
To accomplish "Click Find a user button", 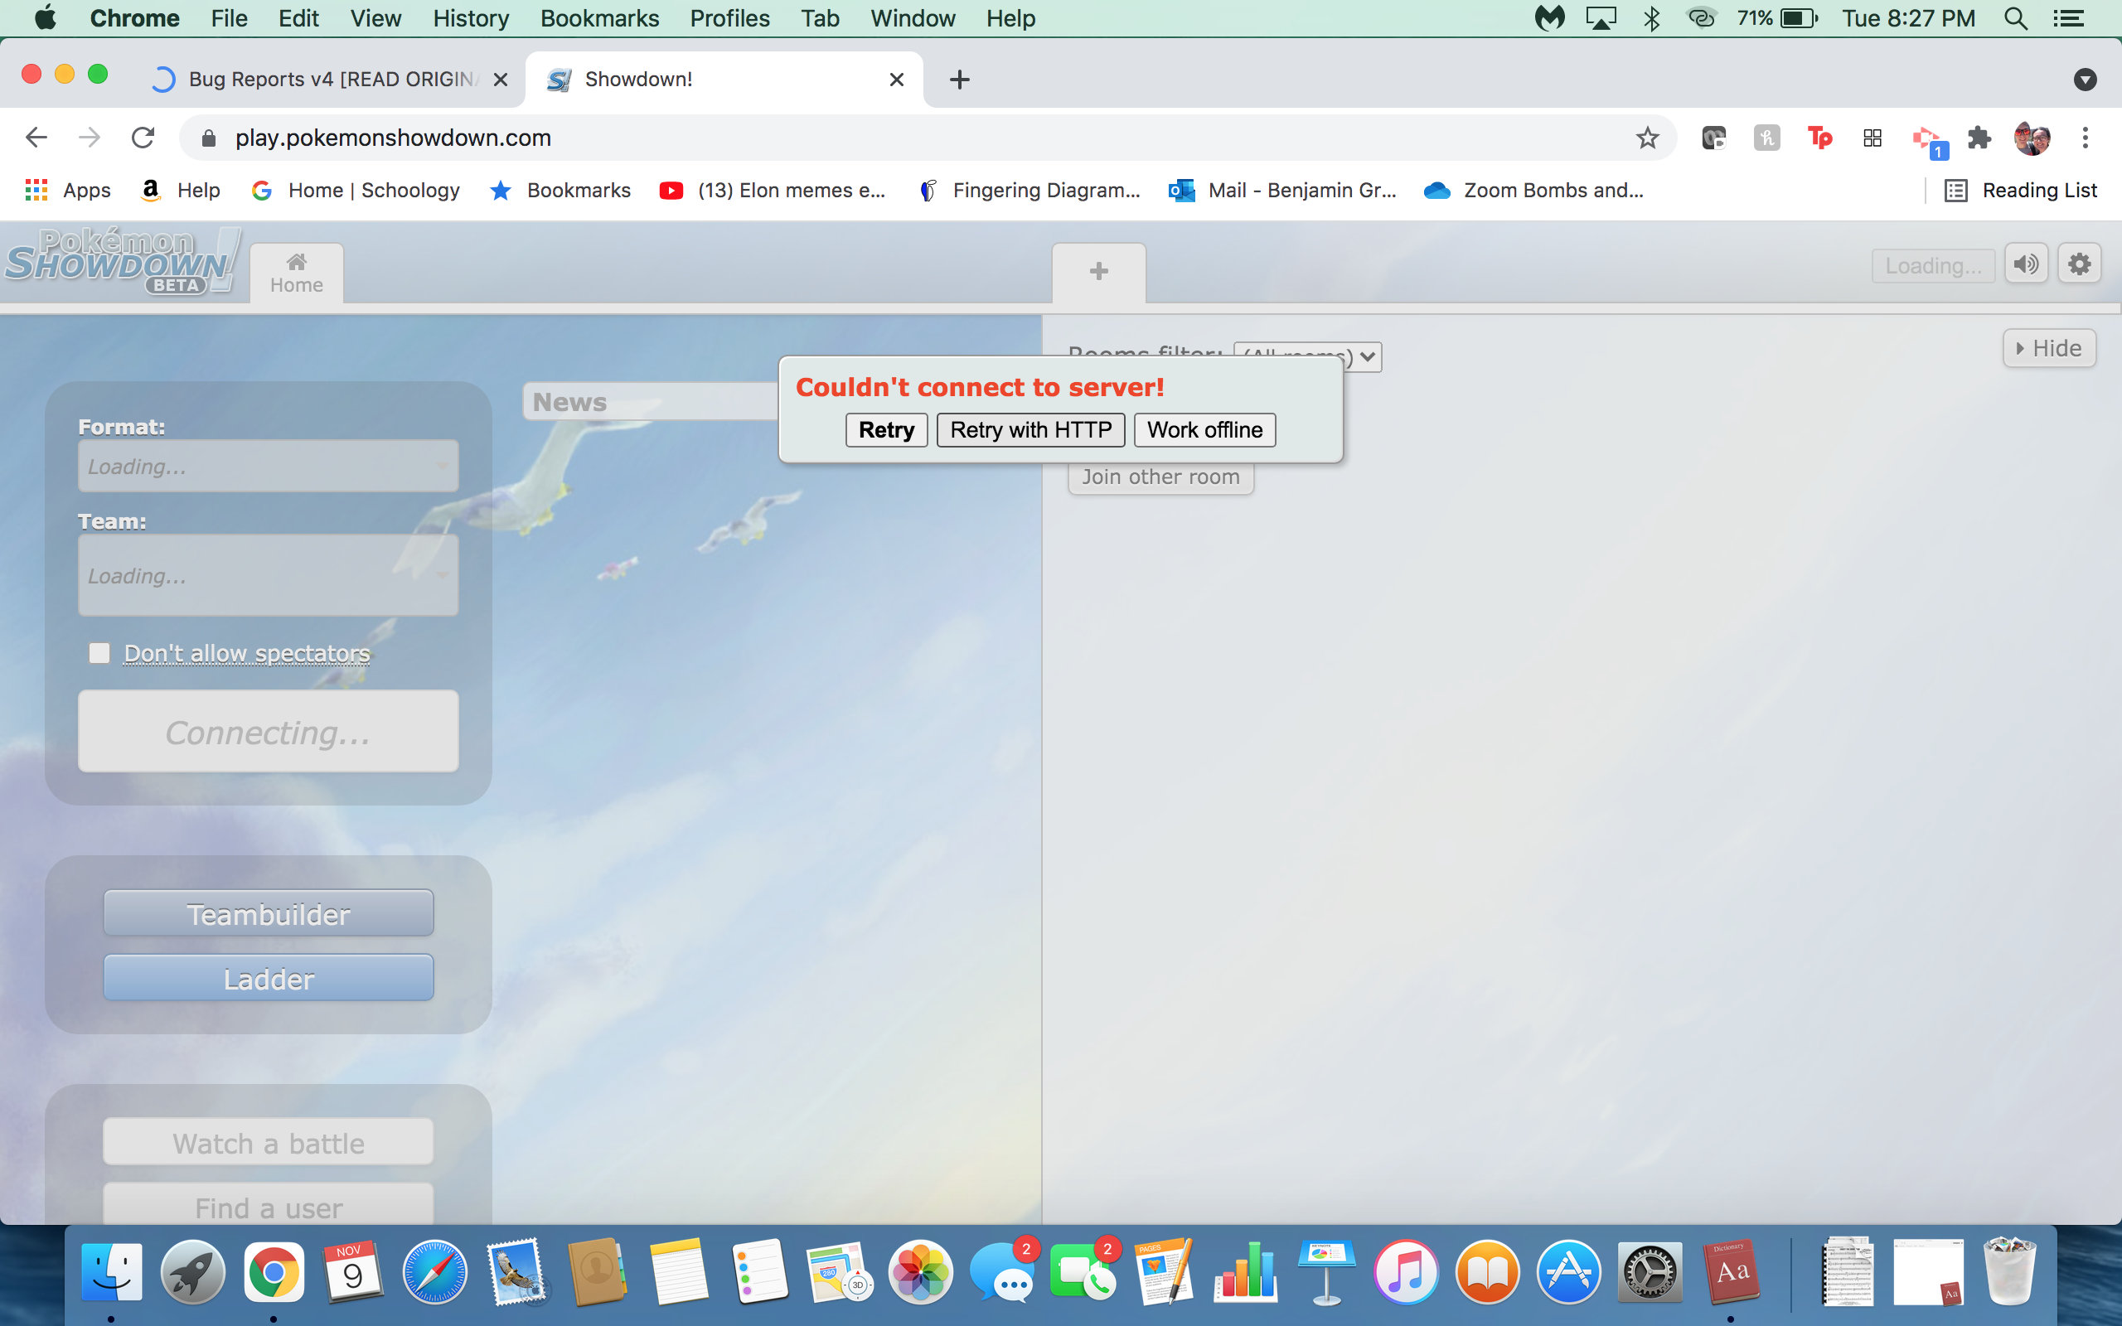I will coord(269,1206).
